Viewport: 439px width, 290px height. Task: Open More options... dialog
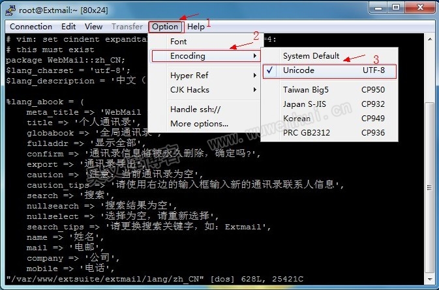(199, 124)
